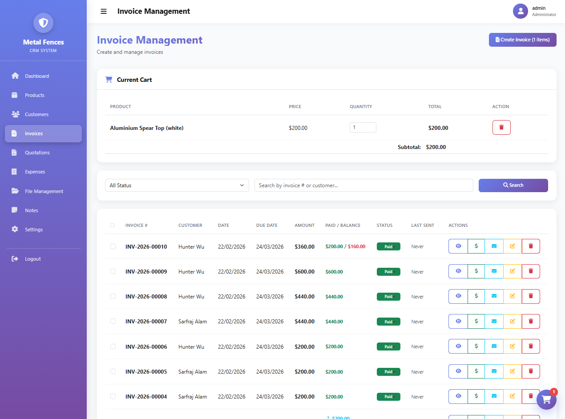Viewport: 565px width, 419px height.
Task: Check the select-all checkbox in the invoice table
Action: [112, 225]
